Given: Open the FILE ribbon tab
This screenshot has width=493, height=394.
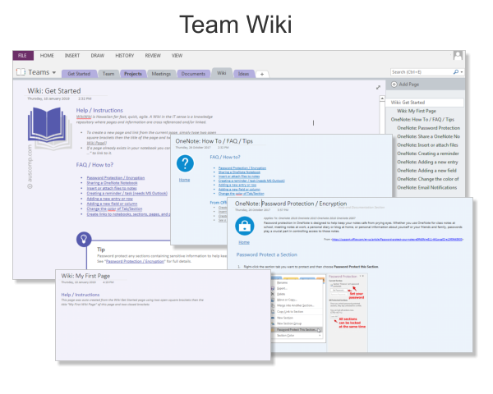Looking at the screenshot, I should pyautogui.click(x=23, y=56).
